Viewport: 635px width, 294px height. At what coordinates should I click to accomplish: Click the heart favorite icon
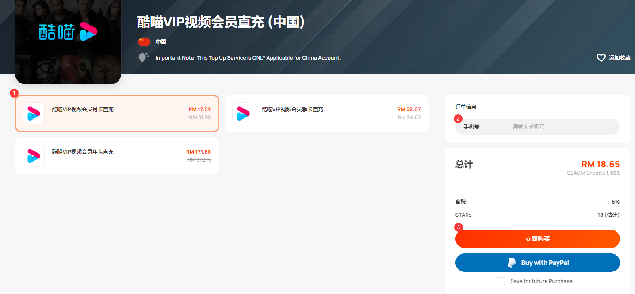point(601,58)
